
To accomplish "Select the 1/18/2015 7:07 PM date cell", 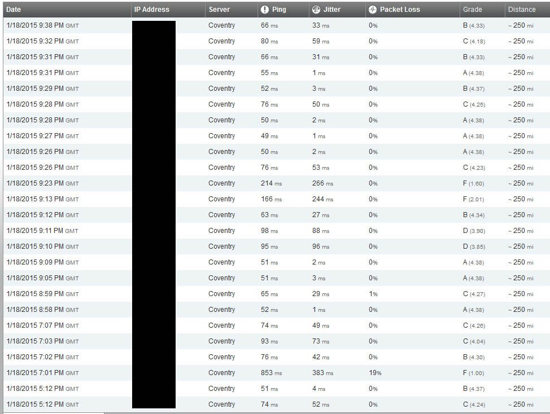I will click(42, 325).
